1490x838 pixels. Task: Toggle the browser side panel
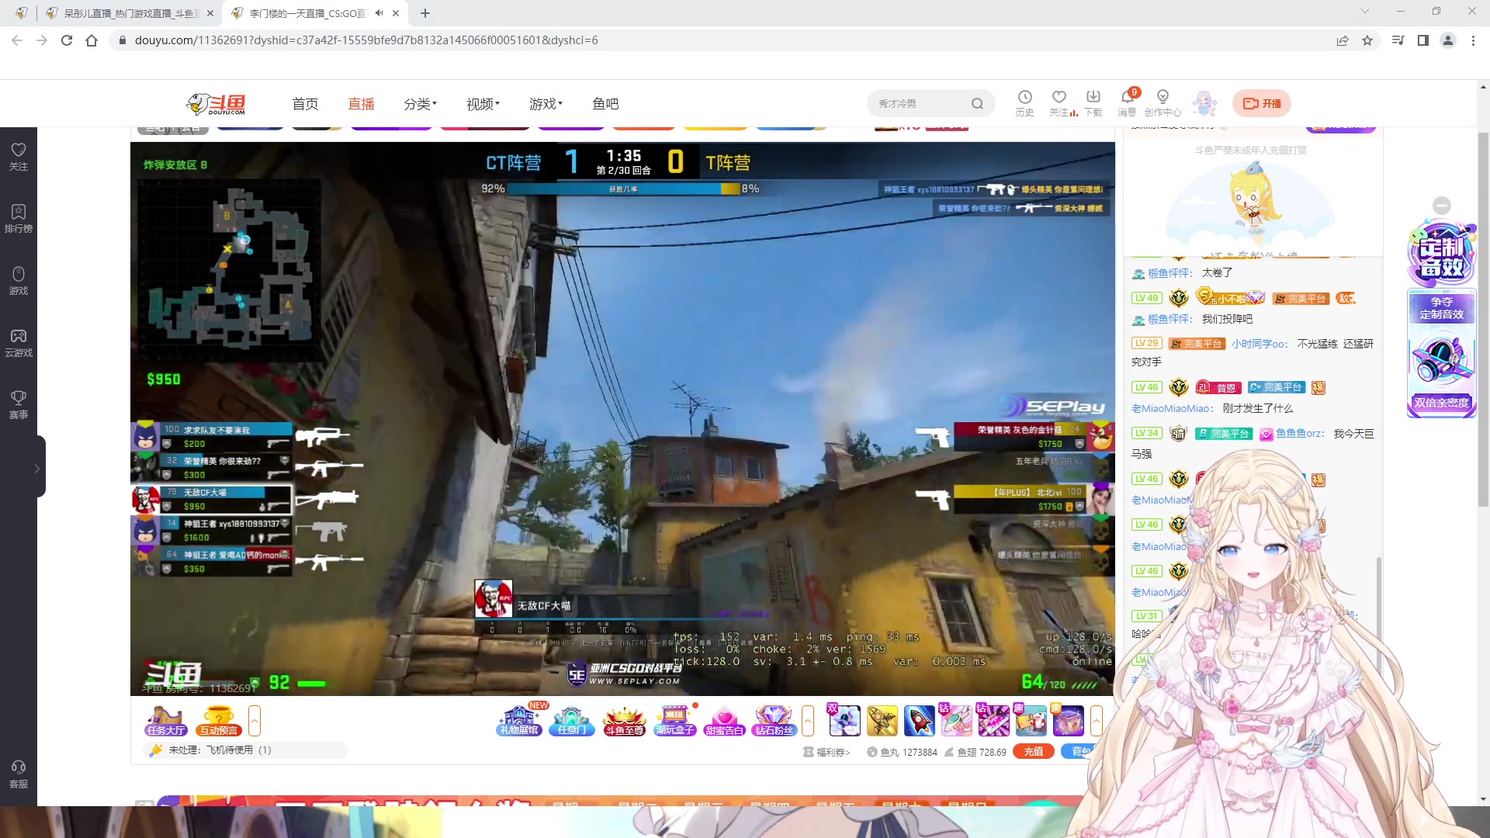click(x=1423, y=40)
